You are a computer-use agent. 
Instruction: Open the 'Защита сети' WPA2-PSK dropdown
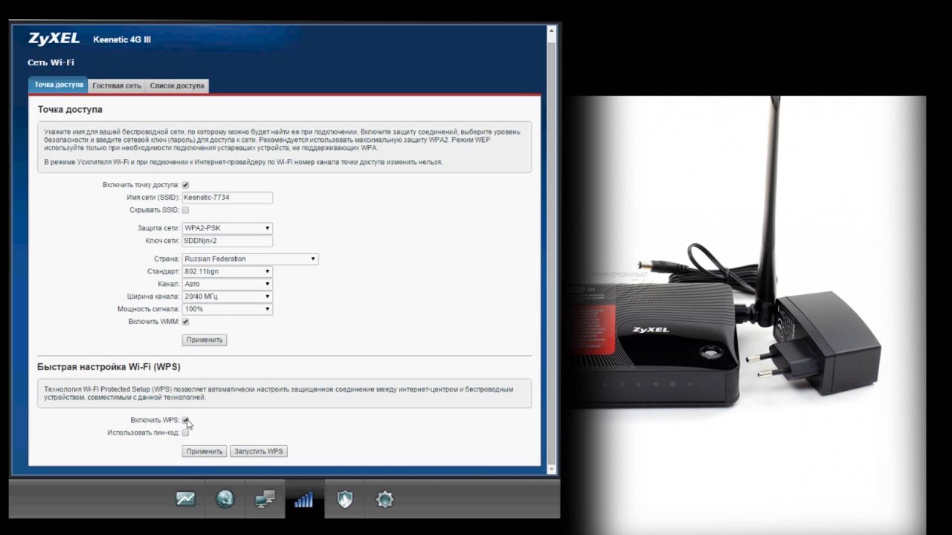(x=227, y=228)
